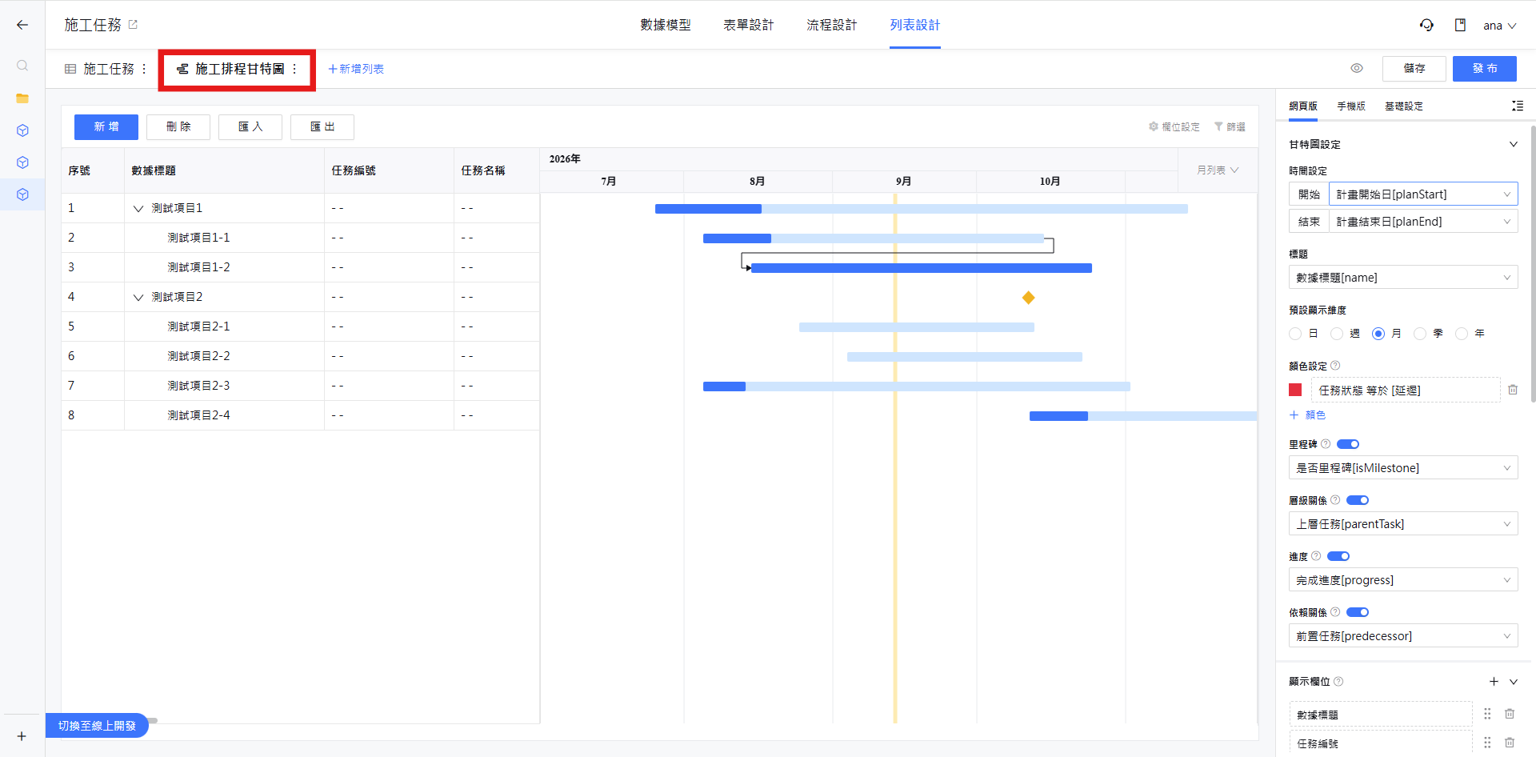Open the progress field dropdown
Image resolution: width=1536 pixels, height=757 pixels.
[1403, 580]
